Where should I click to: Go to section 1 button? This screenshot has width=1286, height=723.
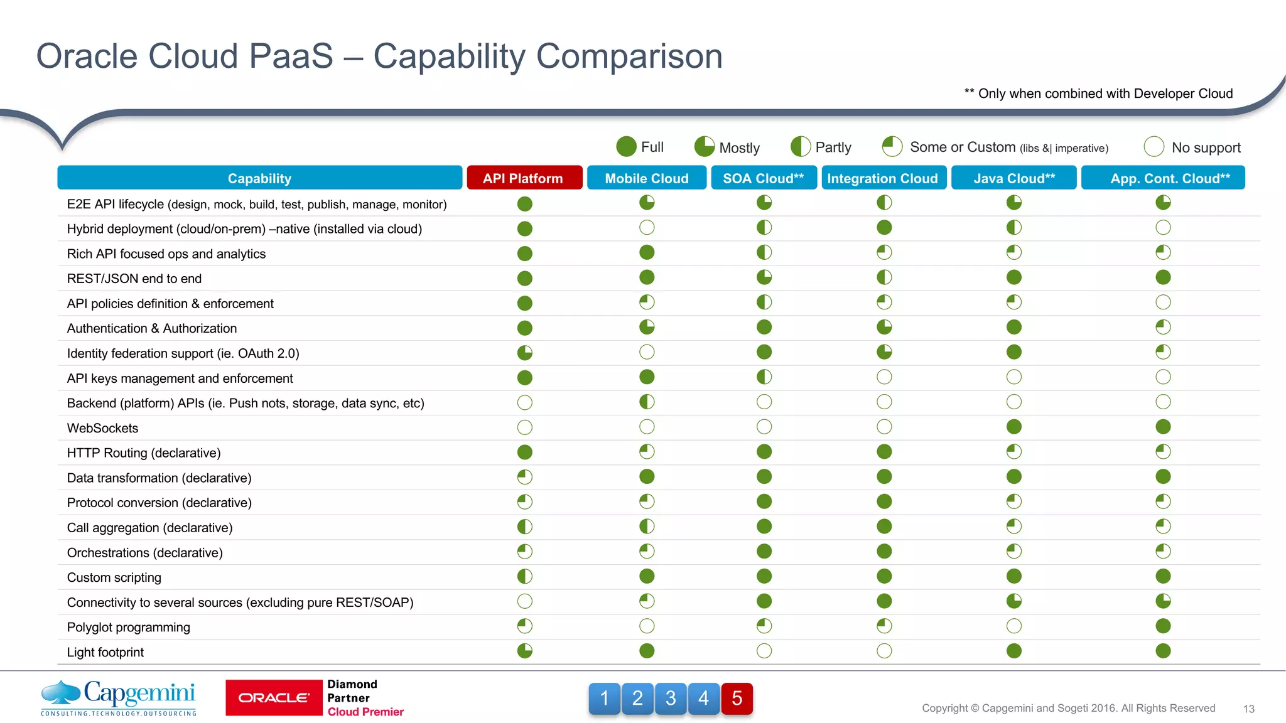[604, 699]
